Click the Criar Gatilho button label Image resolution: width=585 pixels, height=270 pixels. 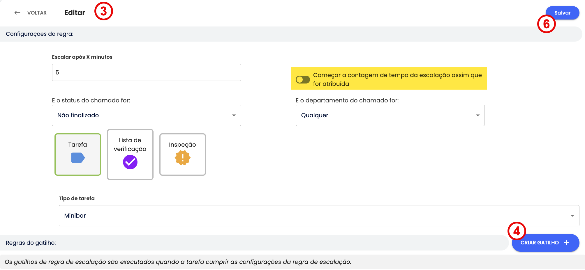pyautogui.click(x=540, y=243)
